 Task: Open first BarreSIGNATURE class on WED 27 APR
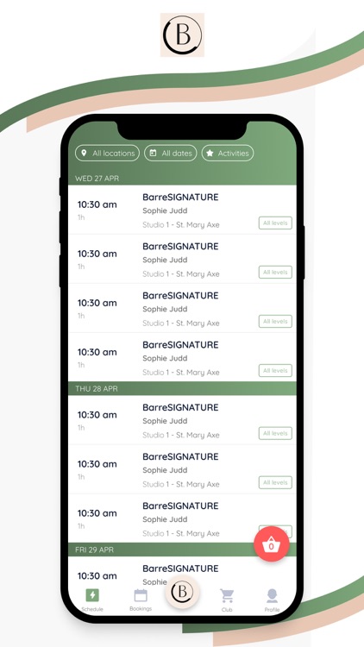click(182, 210)
